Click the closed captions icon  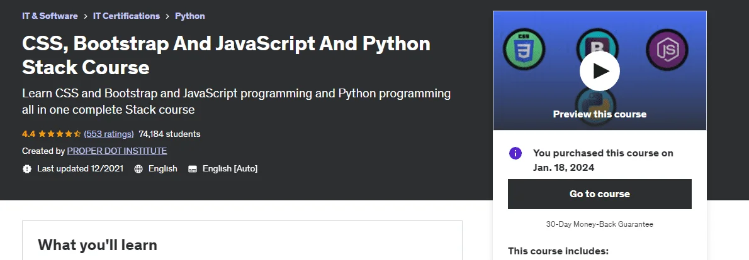click(x=193, y=168)
